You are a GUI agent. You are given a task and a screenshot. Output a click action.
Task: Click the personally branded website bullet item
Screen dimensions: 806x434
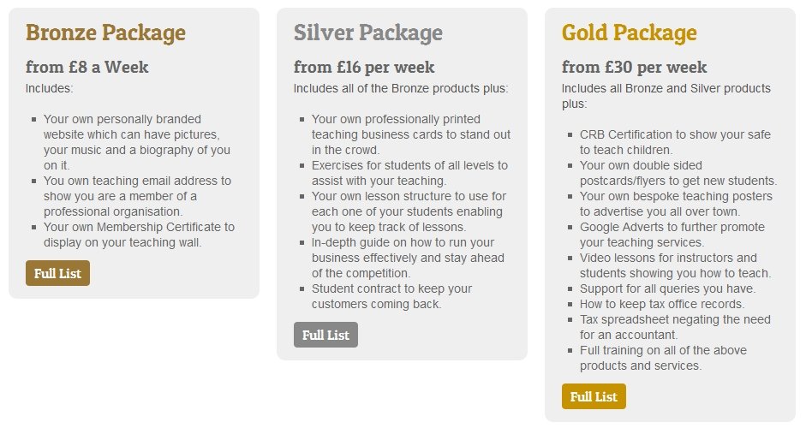coord(137,142)
